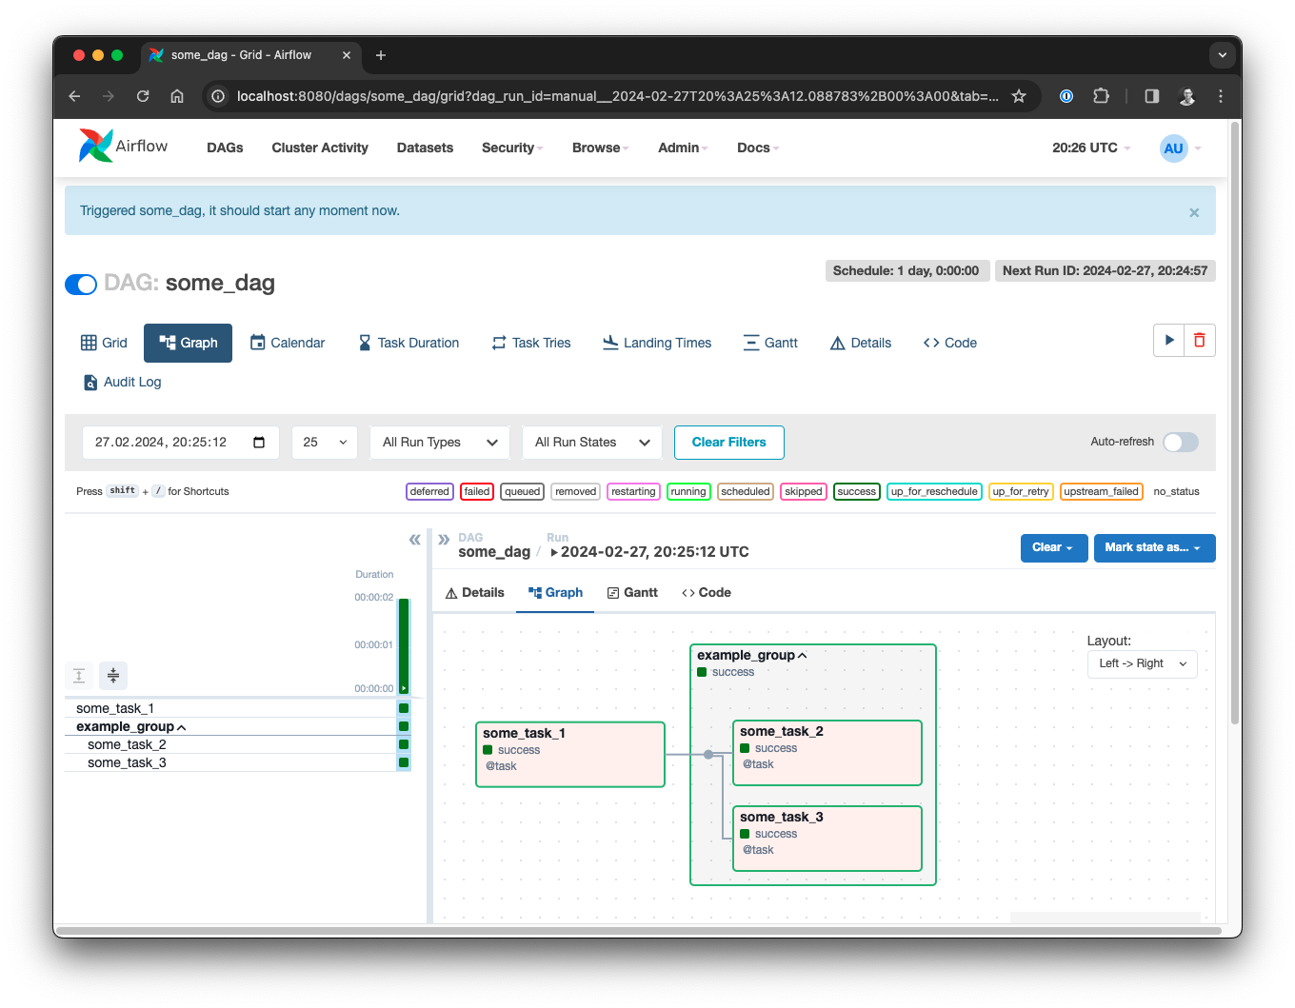Bookmark page with the star icon
This screenshot has height=1008, width=1295.
tap(1019, 96)
